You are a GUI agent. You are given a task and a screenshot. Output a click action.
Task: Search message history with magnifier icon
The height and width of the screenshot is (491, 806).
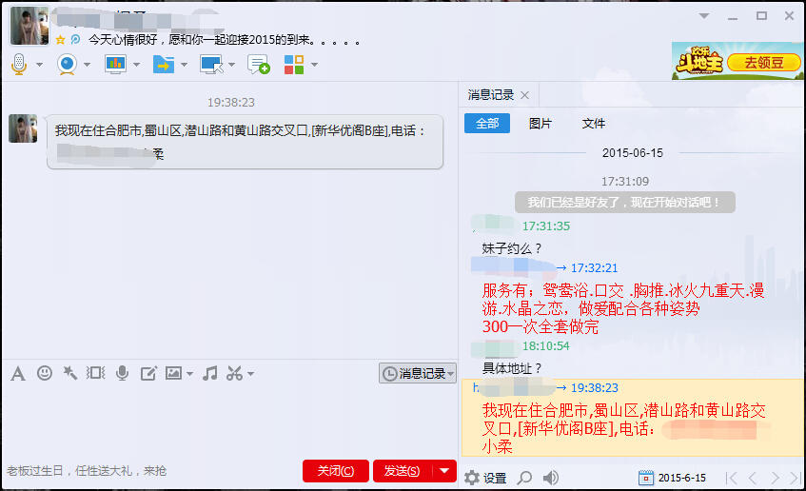tap(523, 478)
